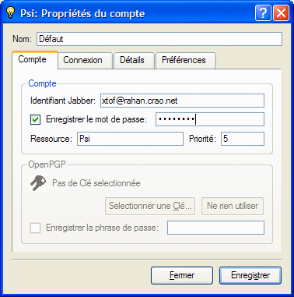Viewport: 294px width, 297px height.
Task: Click Ne rien utiliser button
Action: 233,206
